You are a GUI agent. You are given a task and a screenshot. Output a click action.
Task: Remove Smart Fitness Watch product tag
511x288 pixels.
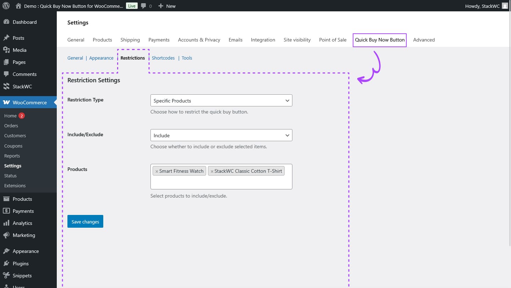tap(156, 171)
